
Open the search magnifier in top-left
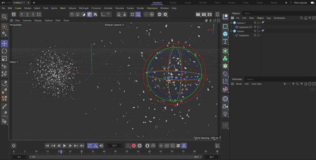coord(4,17)
